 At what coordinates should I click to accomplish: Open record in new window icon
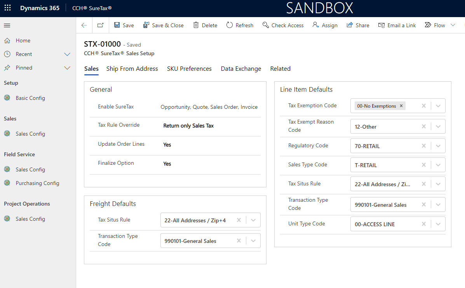click(x=101, y=25)
